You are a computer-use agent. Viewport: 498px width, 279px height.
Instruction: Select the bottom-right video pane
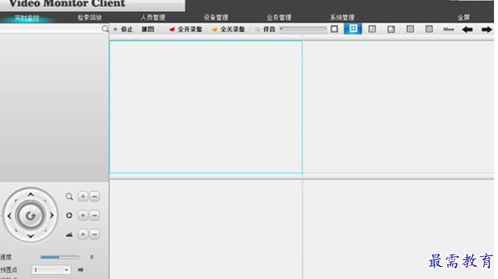(398, 229)
